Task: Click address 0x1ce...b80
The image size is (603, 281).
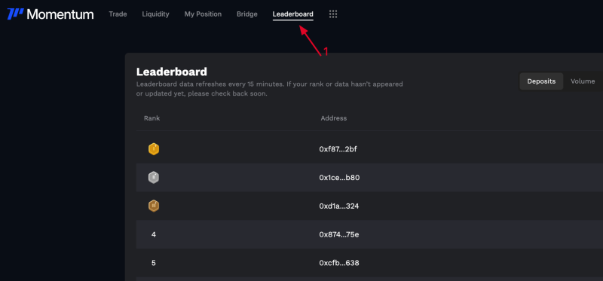Action: (x=339, y=178)
